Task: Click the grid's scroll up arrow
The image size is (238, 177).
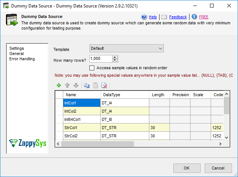Action: click(226, 94)
